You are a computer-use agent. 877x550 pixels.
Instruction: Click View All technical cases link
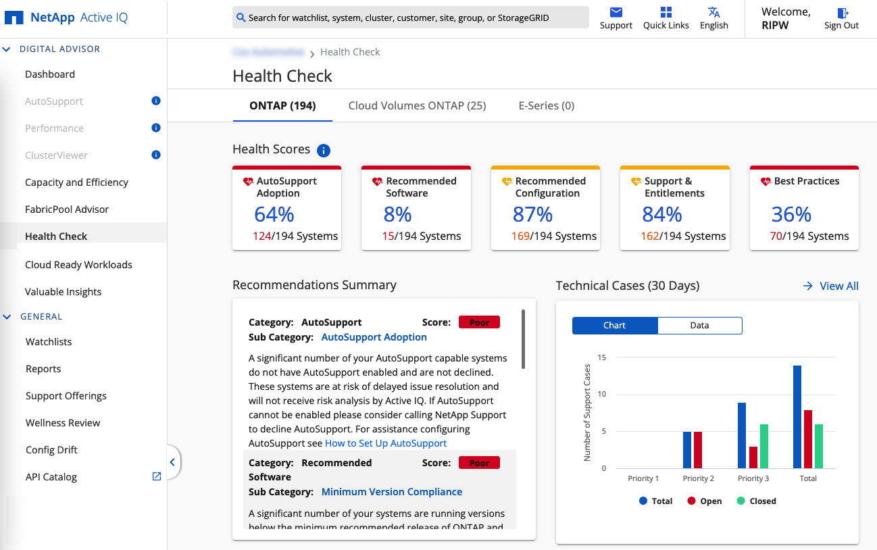point(830,286)
